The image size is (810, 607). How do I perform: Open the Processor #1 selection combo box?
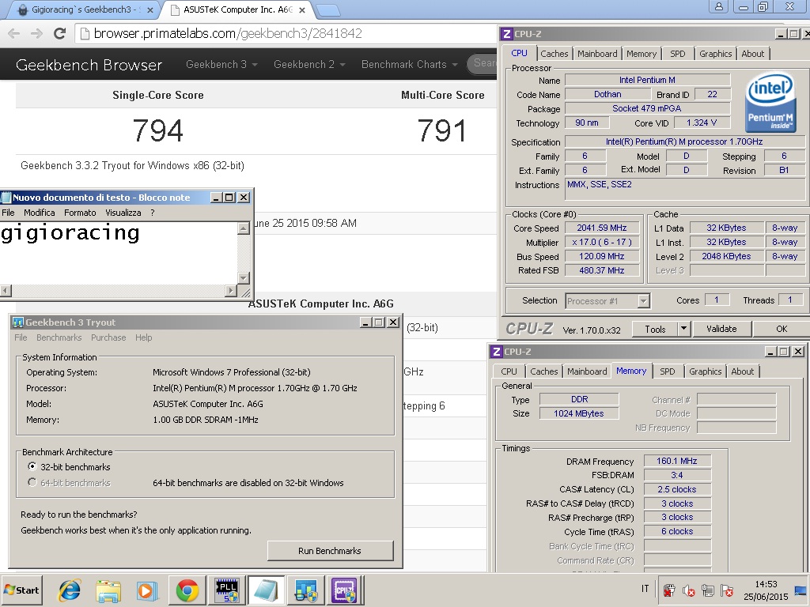[607, 301]
